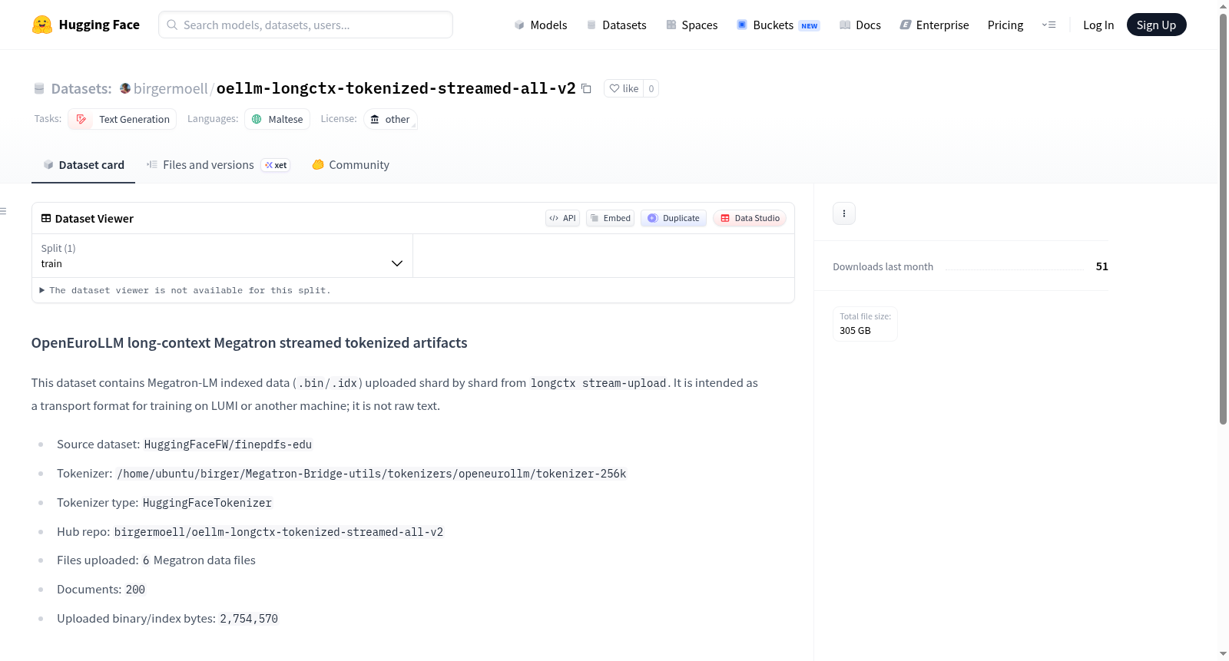Screen dimensions: 1229x661
Task: Click the license bank icon
Action: 375,119
